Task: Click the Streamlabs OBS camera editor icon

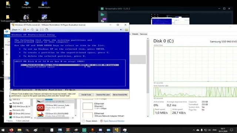Action: (102, 14)
